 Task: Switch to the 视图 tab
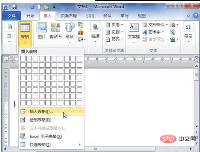tap(142, 16)
